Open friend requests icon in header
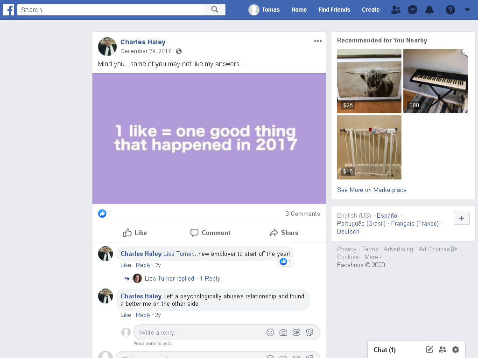This screenshot has width=478, height=358. pyautogui.click(x=396, y=10)
